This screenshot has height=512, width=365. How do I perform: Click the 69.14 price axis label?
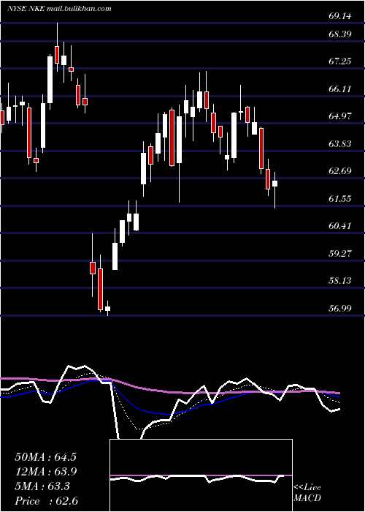click(340, 16)
